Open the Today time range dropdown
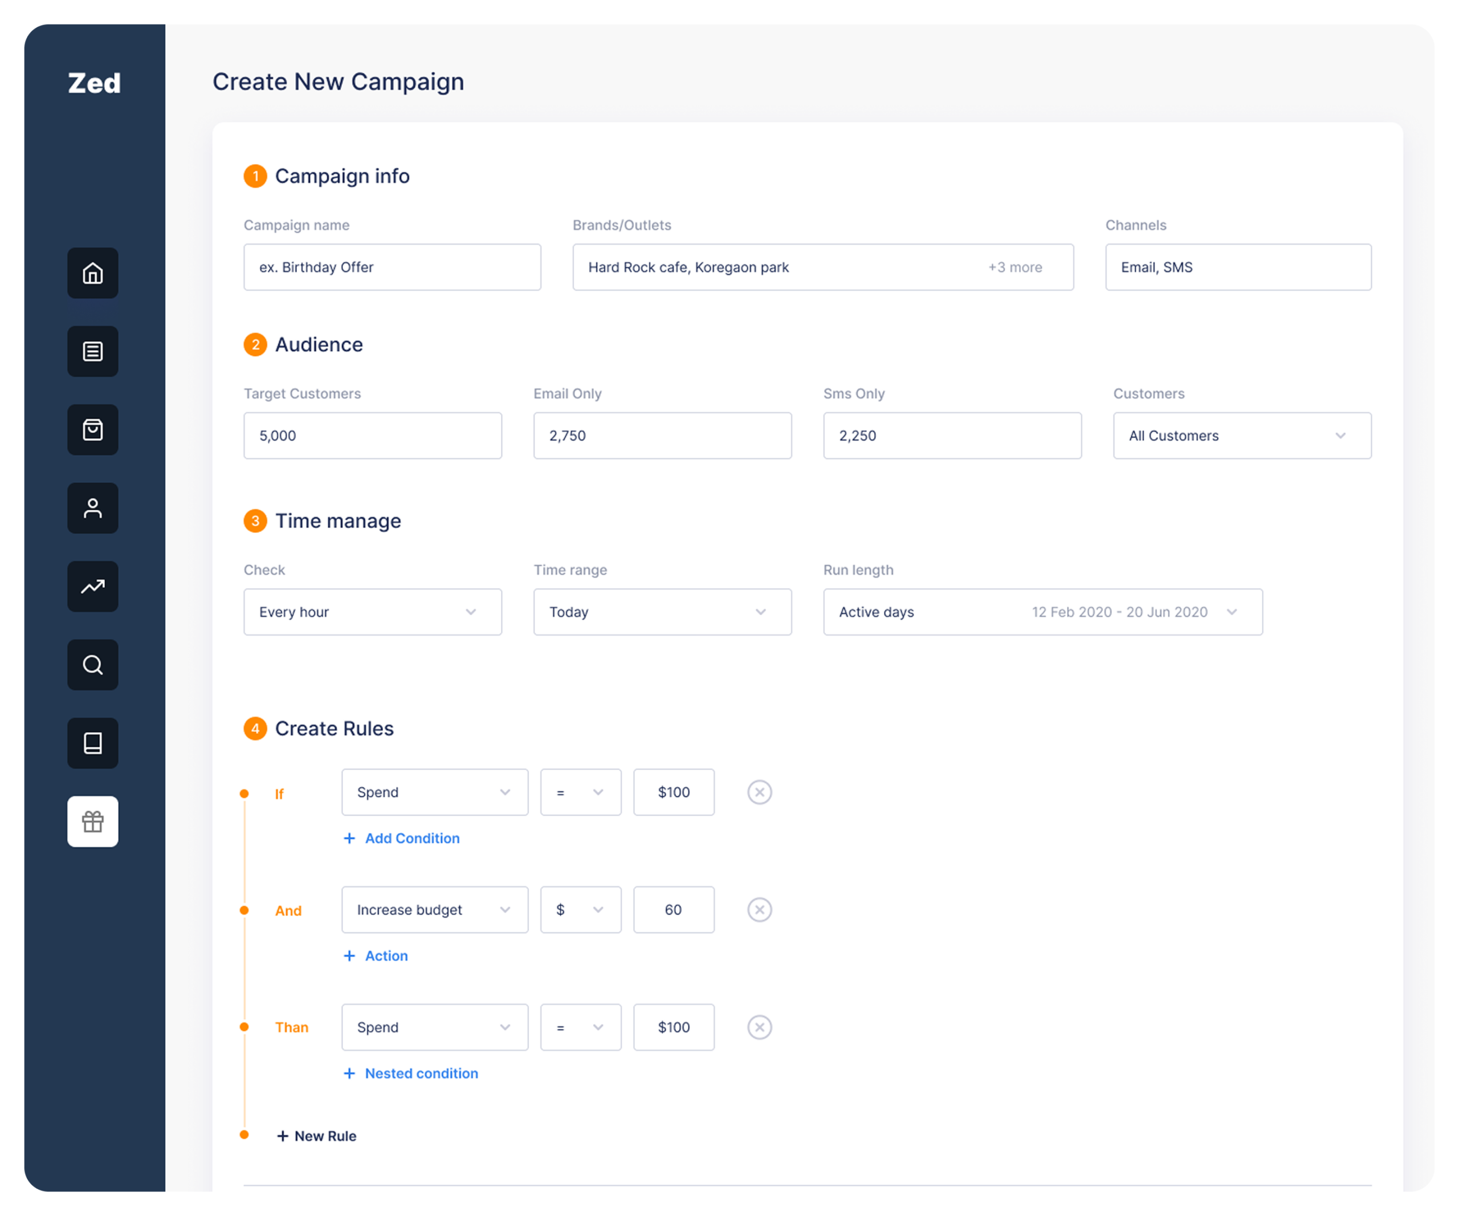The width and height of the screenshot is (1459, 1216). [663, 612]
